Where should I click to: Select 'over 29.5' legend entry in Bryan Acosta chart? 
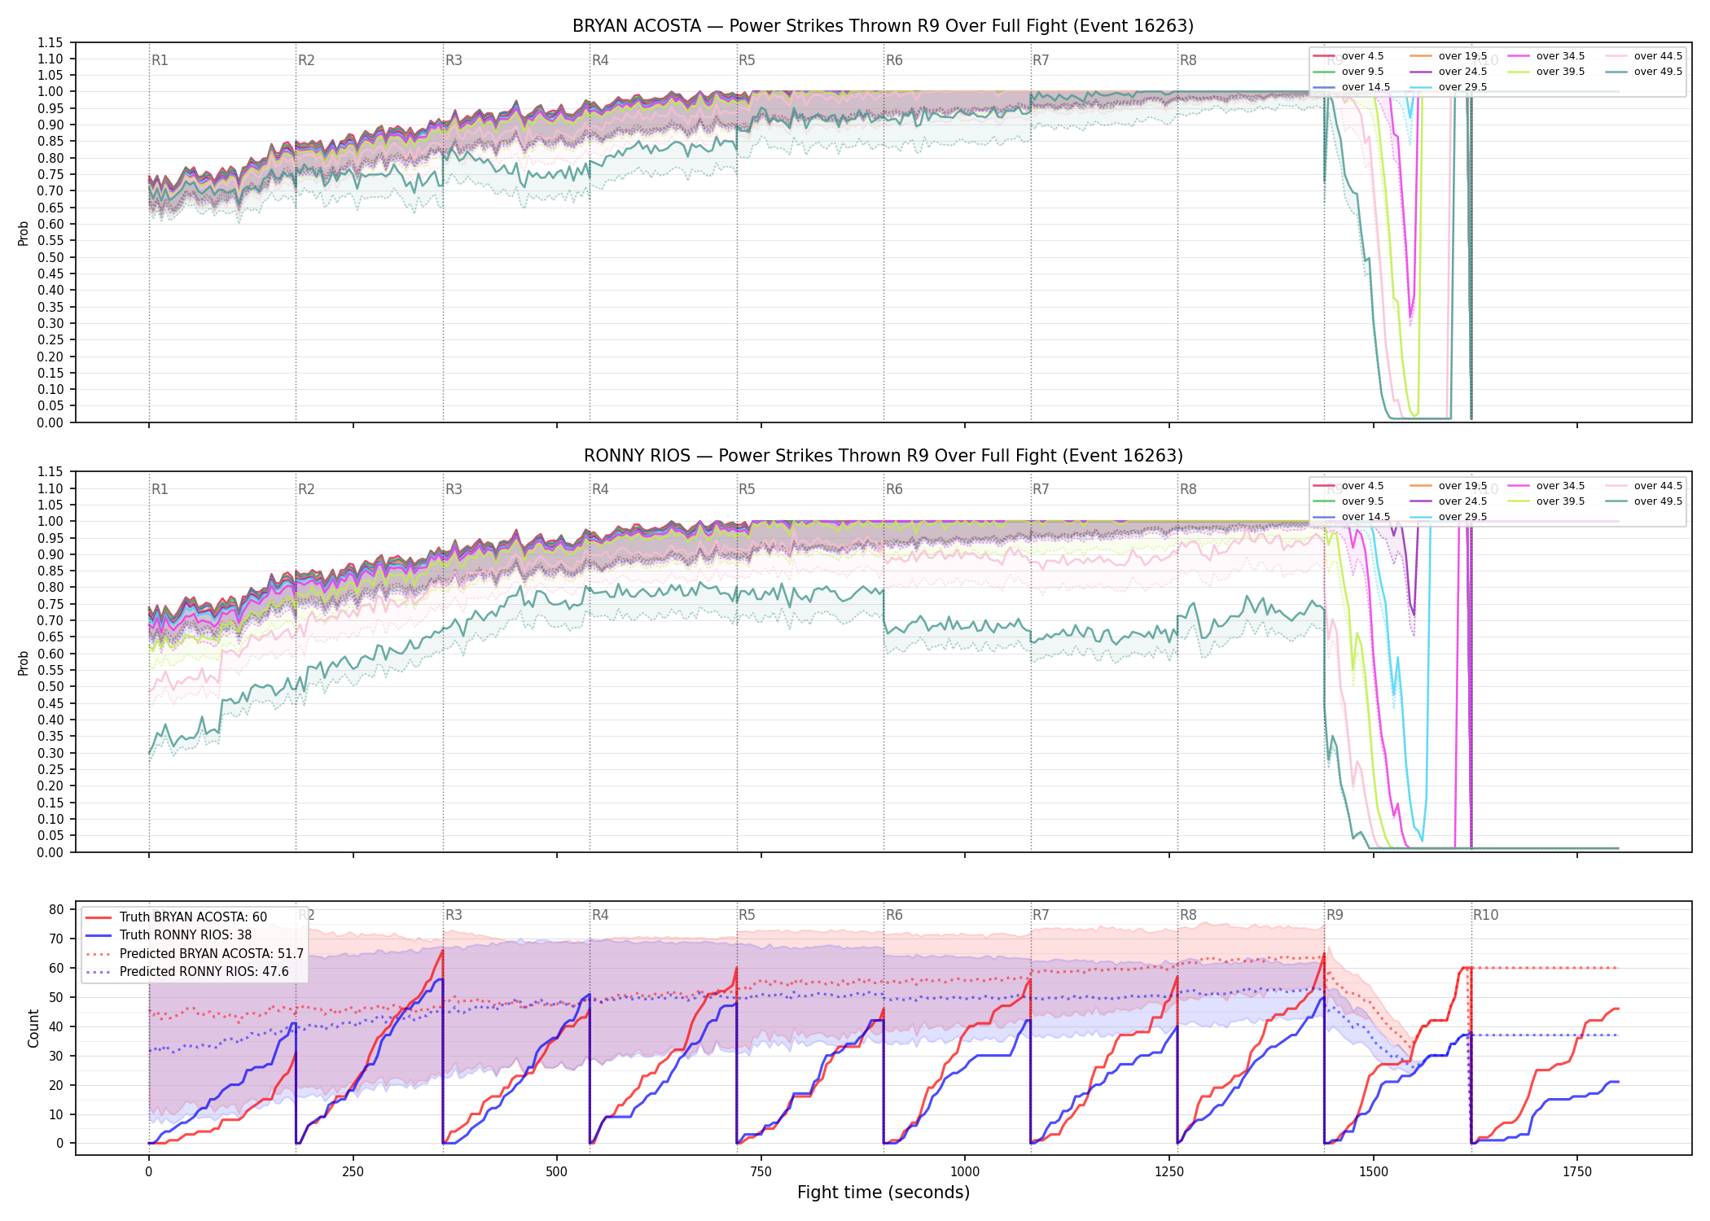[1449, 87]
